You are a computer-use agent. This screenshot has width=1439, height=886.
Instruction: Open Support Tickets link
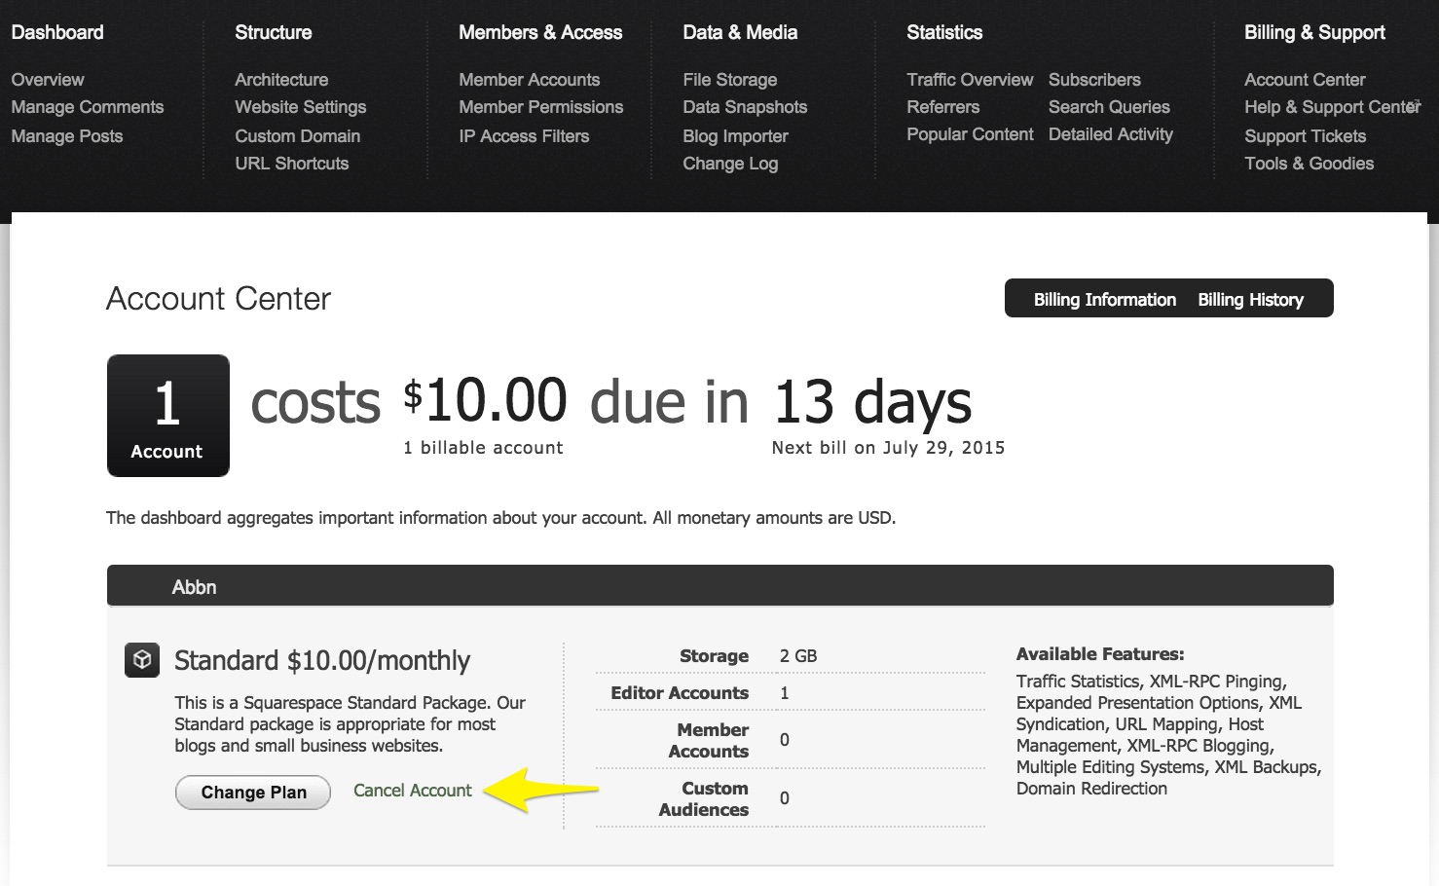(1305, 136)
